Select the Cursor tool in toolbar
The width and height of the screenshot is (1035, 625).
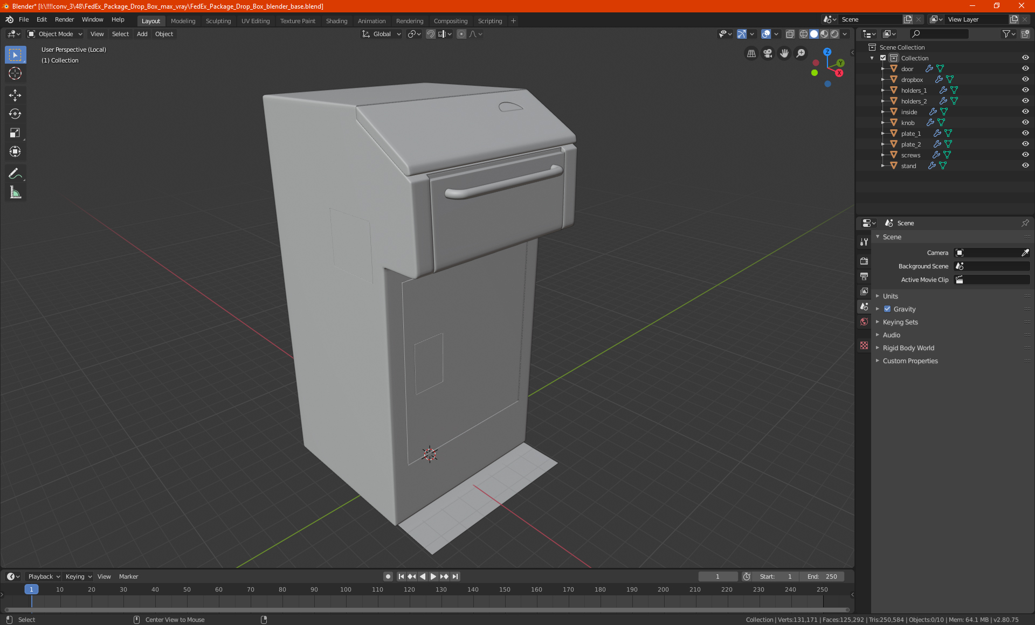pos(15,74)
